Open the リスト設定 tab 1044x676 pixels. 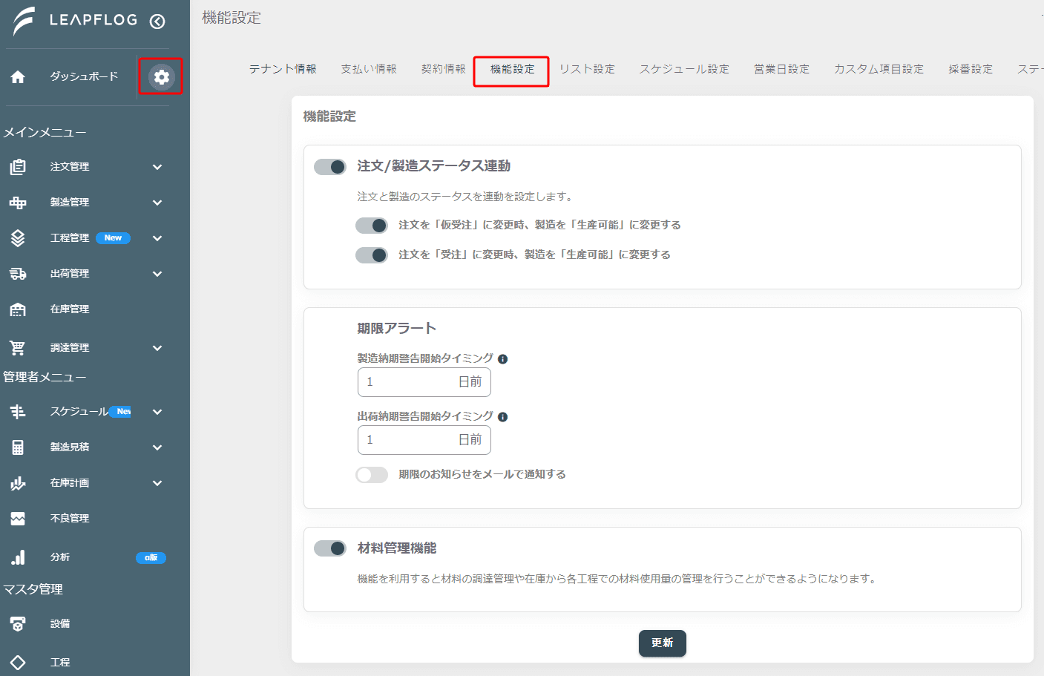click(x=587, y=69)
